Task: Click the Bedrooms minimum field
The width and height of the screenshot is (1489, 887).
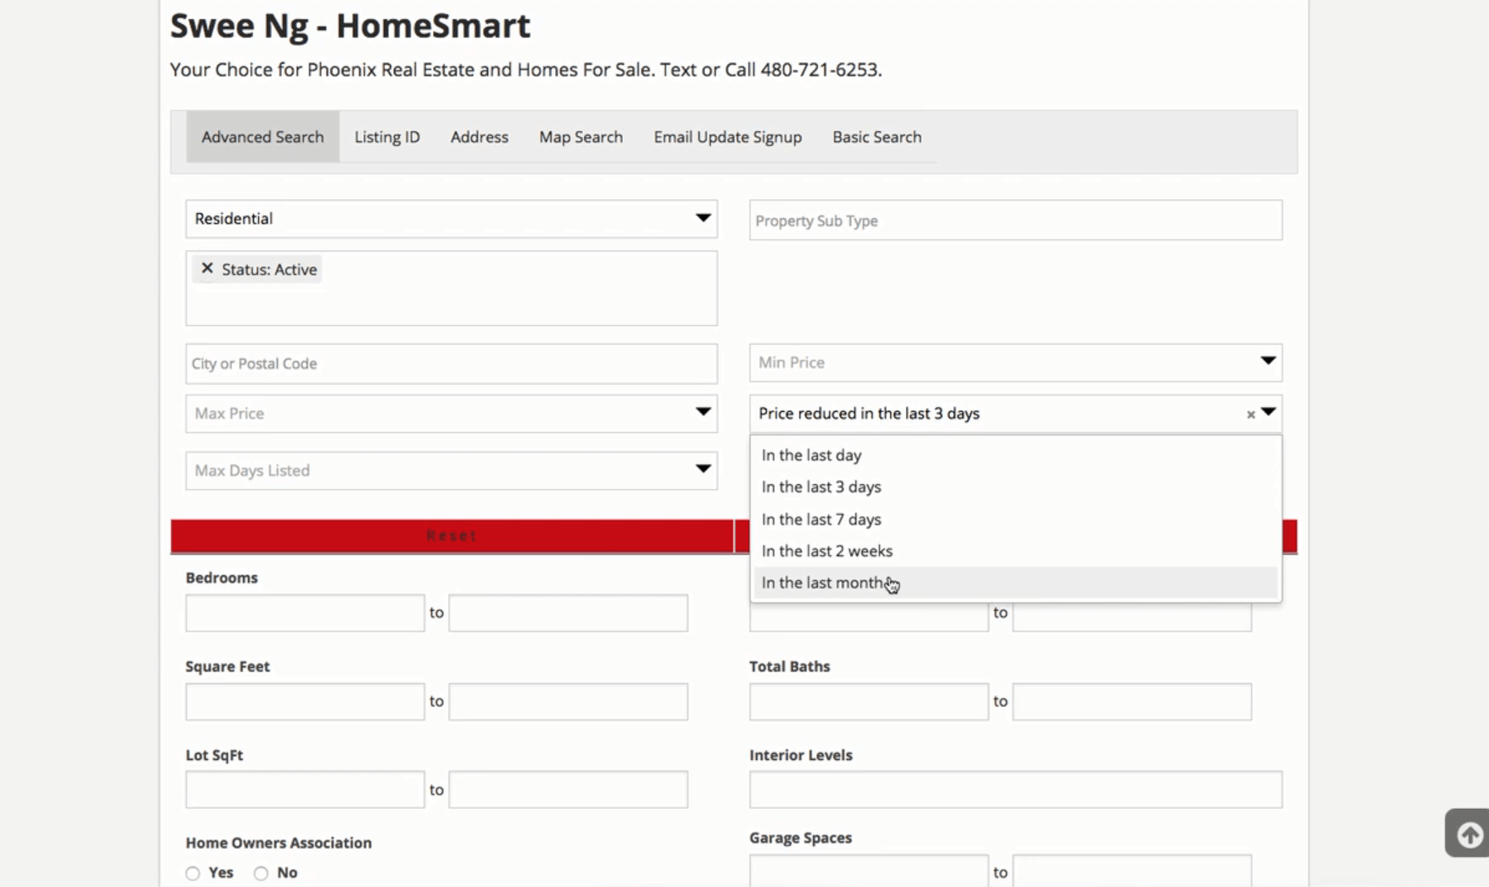Action: [305, 613]
